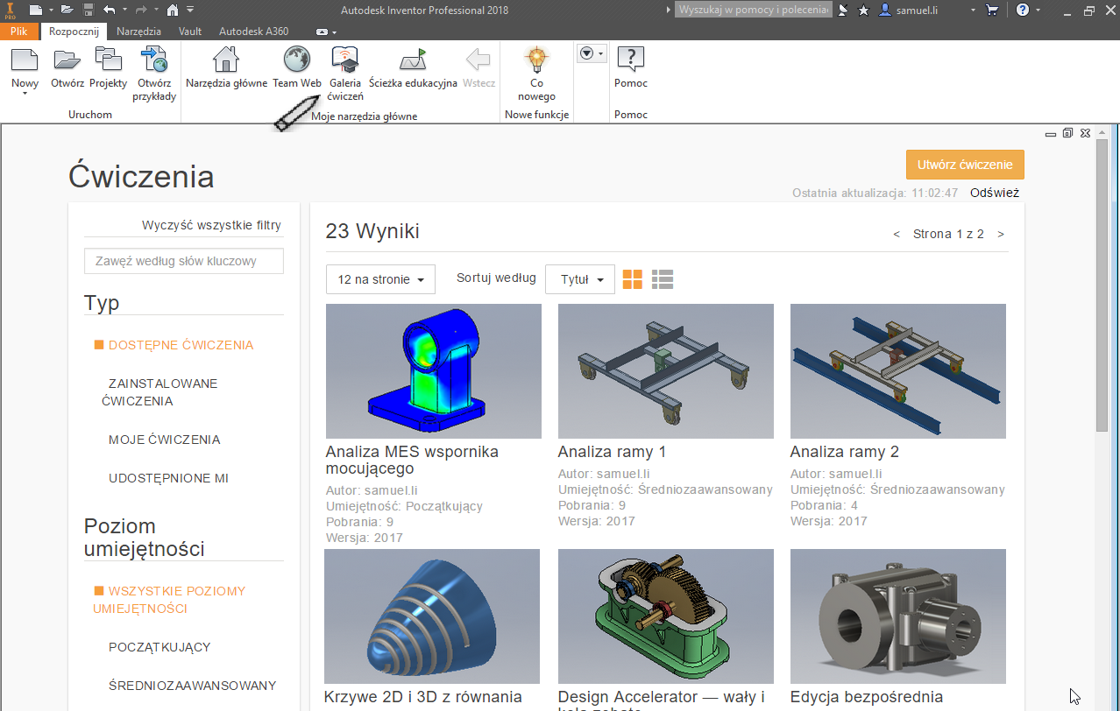Image resolution: width=1120 pixels, height=711 pixels.
Task: Click Wyczyść wszystkie filtry link
Action: (211, 225)
